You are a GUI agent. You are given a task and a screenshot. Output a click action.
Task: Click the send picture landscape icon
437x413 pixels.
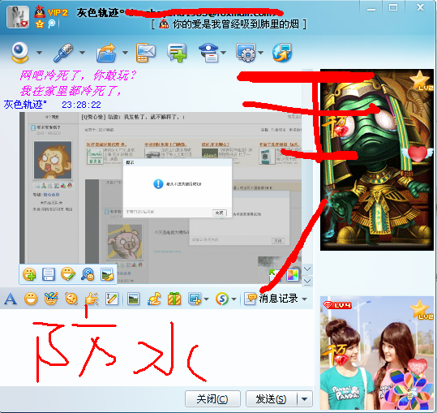[134, 299]
